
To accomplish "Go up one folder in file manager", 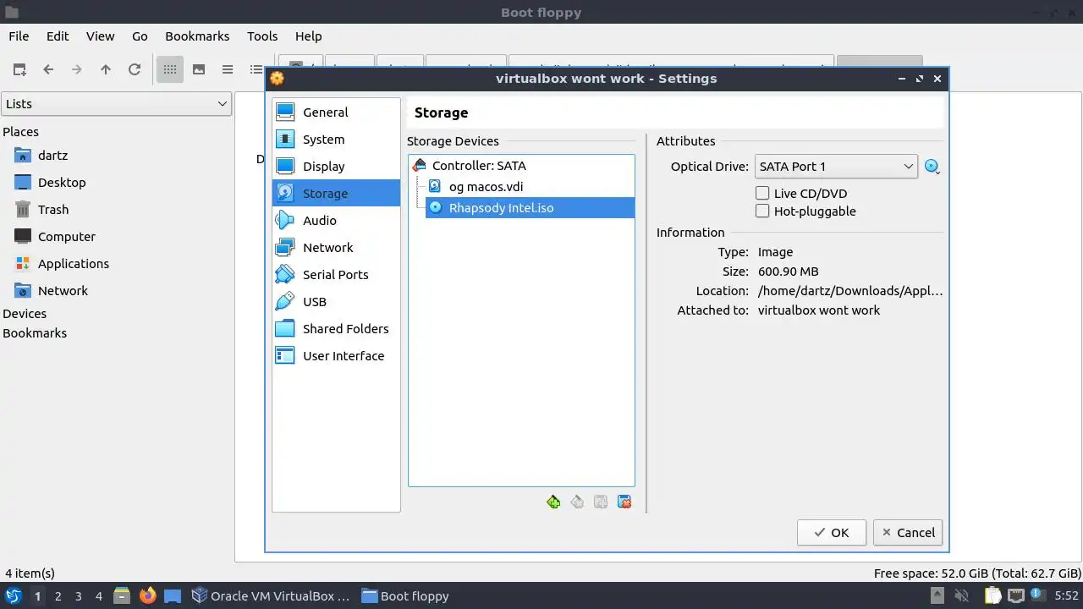I will tap(106, 69).
